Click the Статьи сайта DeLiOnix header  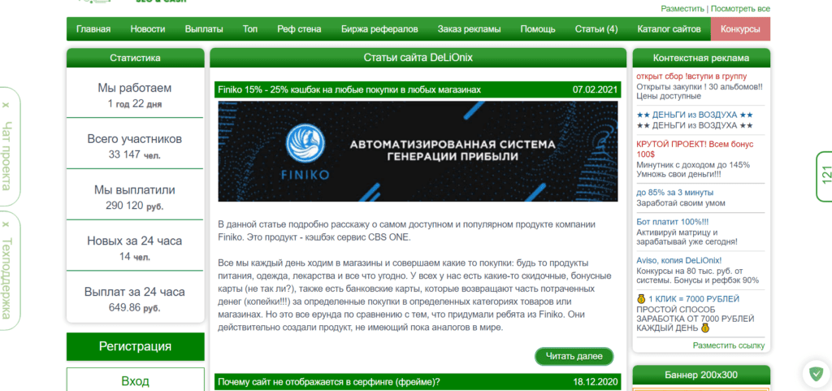[x=418, y=57]
